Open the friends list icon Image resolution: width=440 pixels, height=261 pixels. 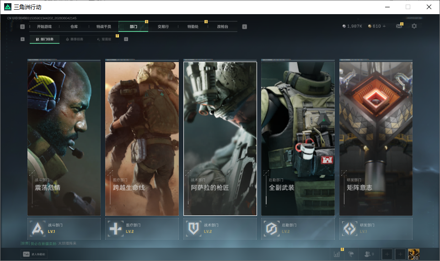[x=367, y=254]
